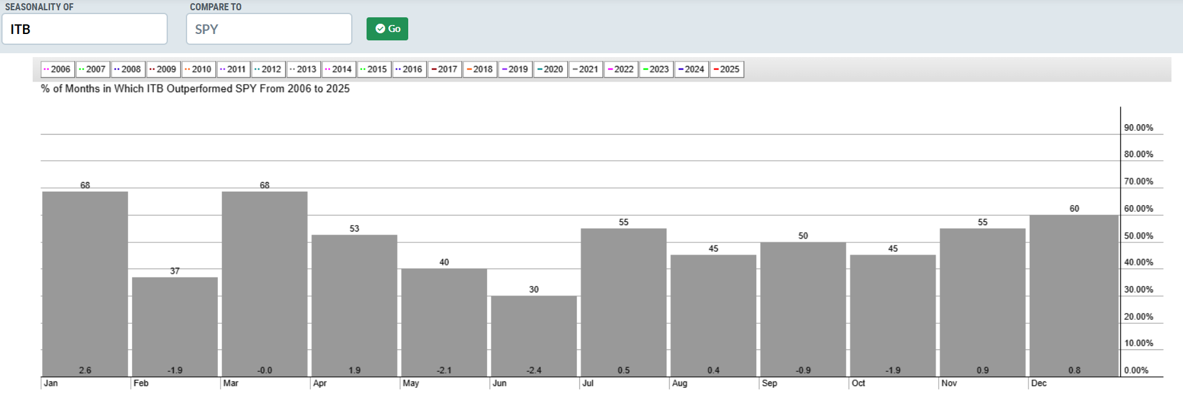
Task: Select the March bar labeled 68
Action: tap(265, 283)
